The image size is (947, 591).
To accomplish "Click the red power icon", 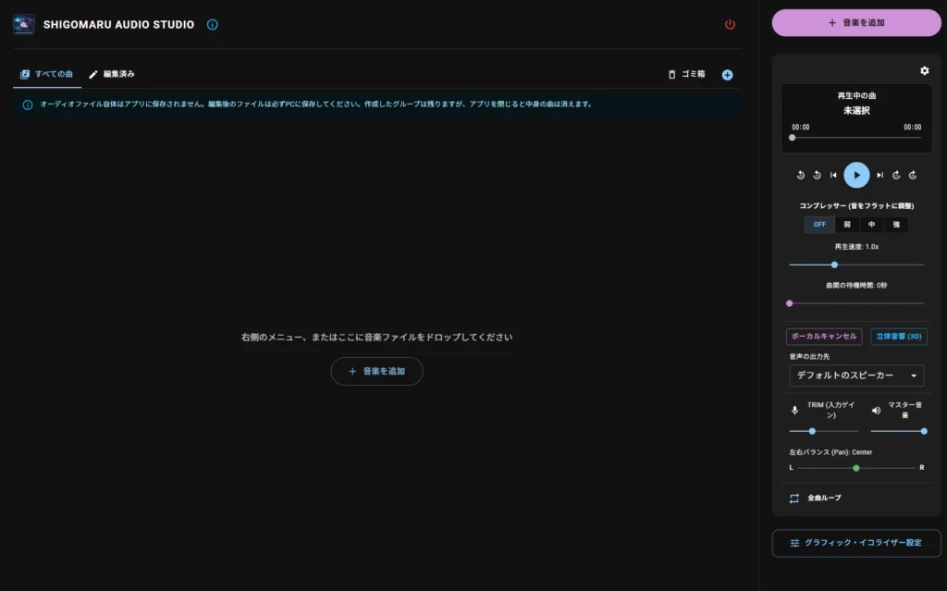I will tap(730, 25).
